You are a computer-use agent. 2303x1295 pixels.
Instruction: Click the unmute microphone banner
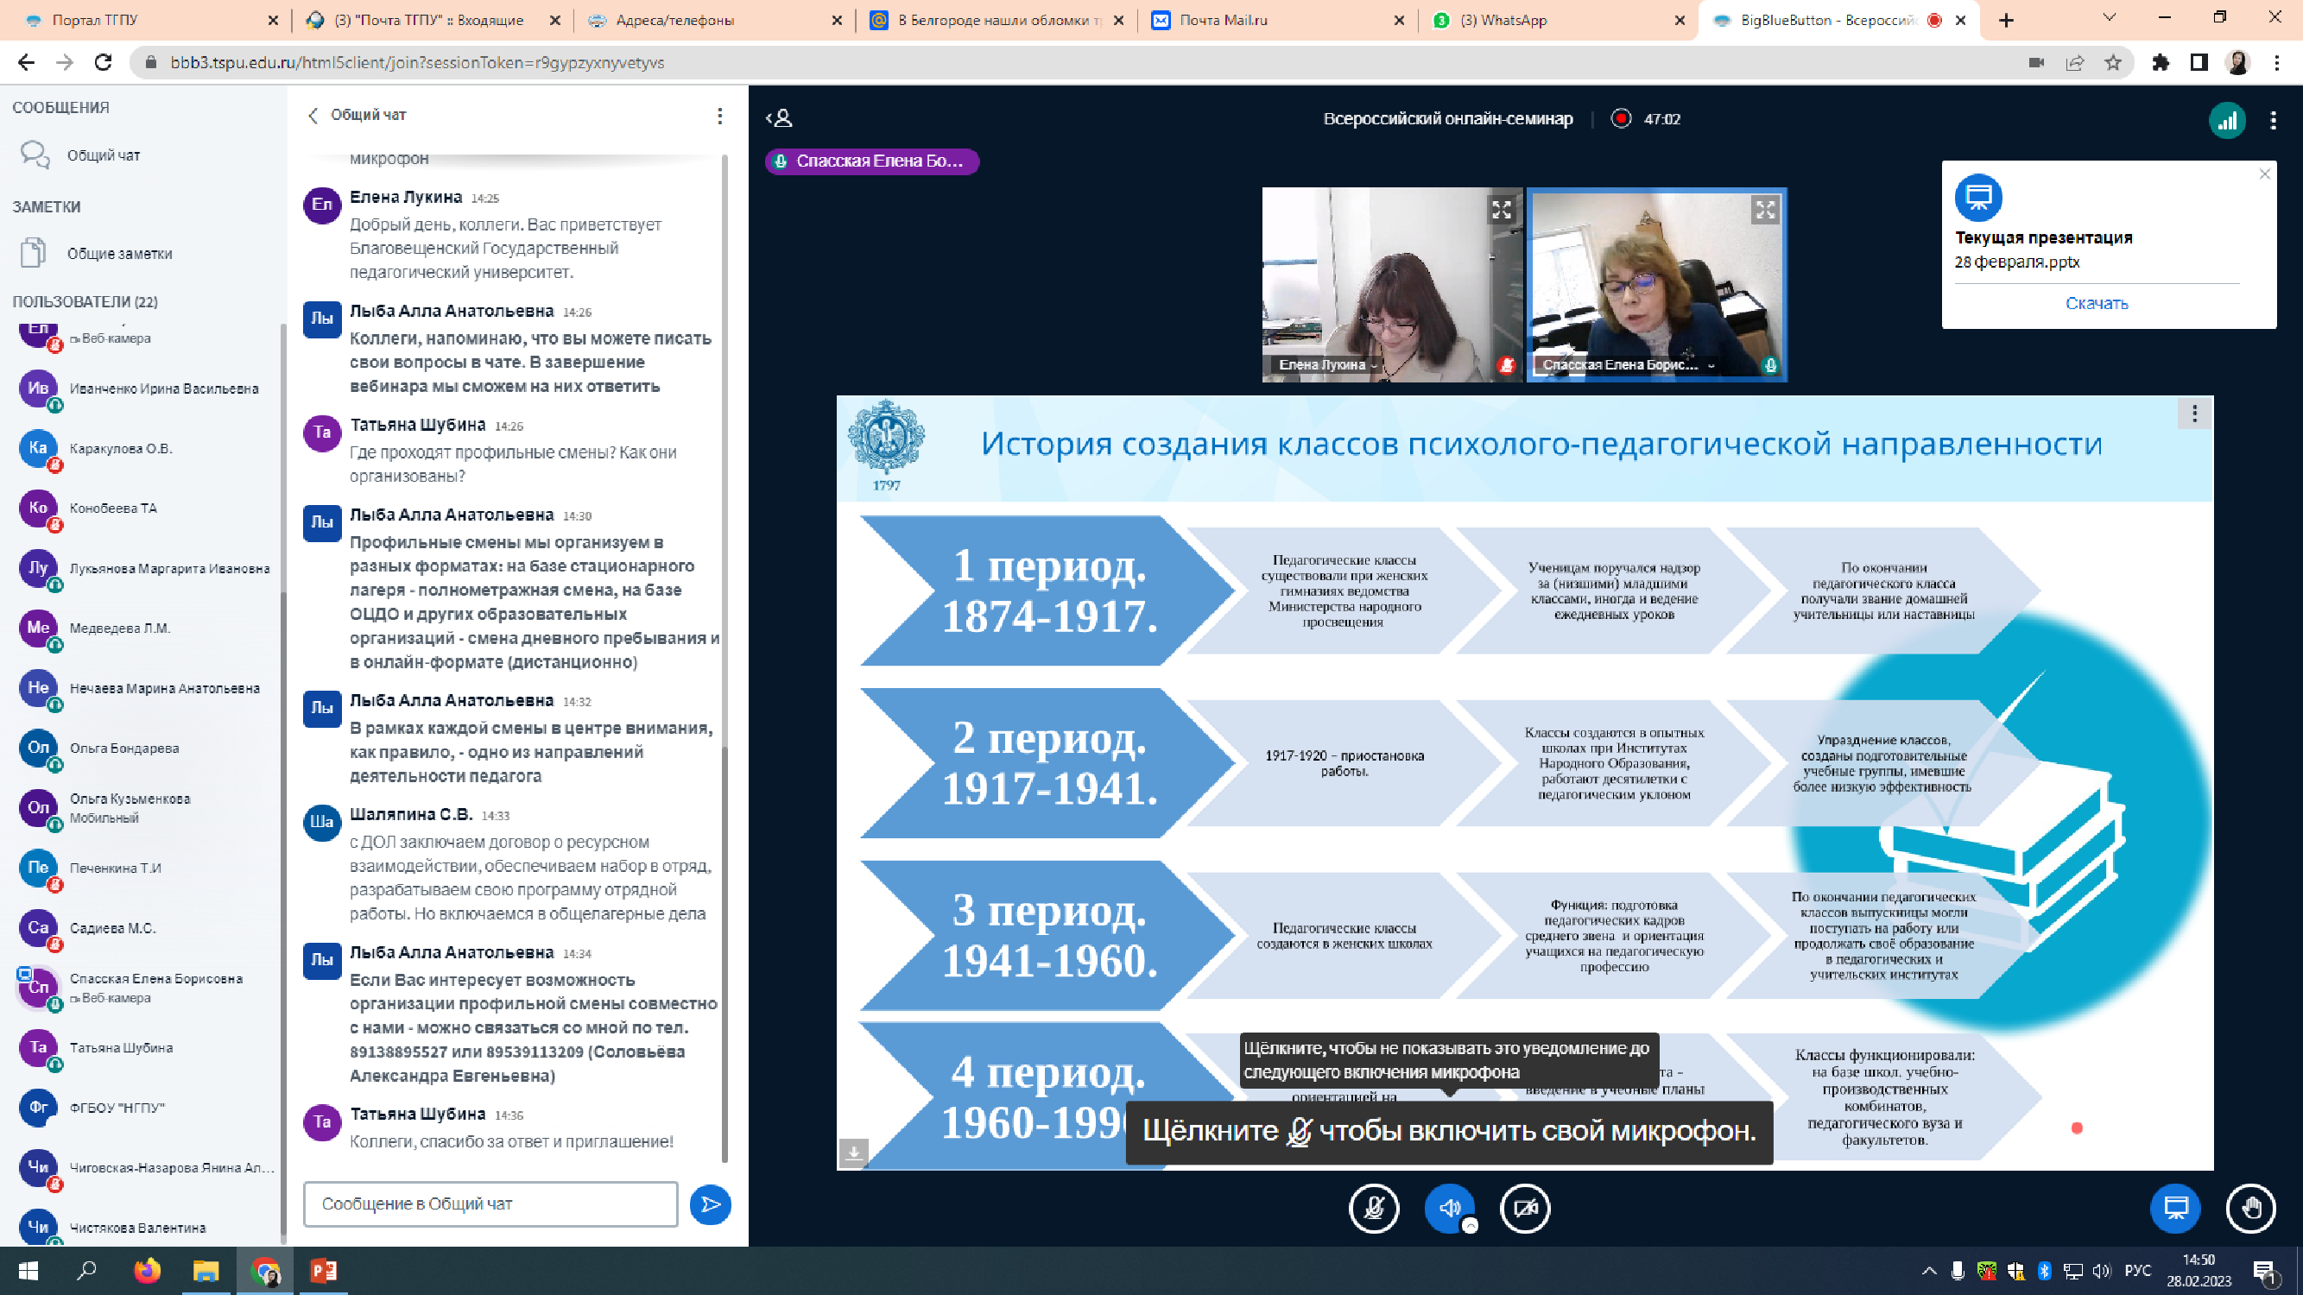pos(1449,1132)
